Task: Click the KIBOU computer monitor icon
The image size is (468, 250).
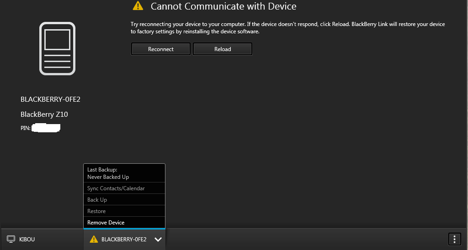Action: tap(11, 239)
